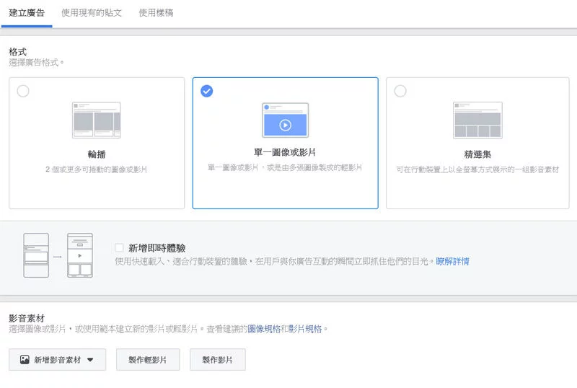Click the single video format play icon
Viewport: 577px width, 388px height.
(x=285, y=125)
